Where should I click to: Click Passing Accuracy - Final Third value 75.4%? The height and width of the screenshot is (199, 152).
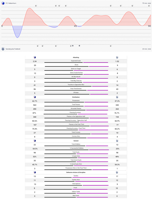(x=35, y=129)
